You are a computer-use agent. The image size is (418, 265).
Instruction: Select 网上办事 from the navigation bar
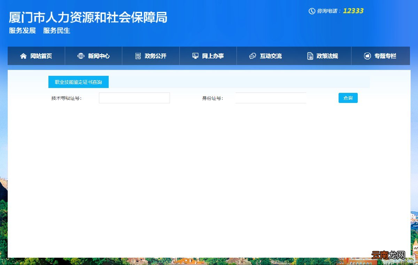click(208, 56)
